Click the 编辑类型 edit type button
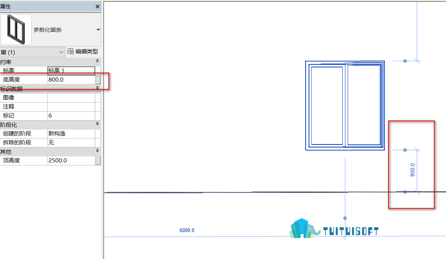Image resolution: width=446 pixels, height=259 pixels. tap(83, 51)
